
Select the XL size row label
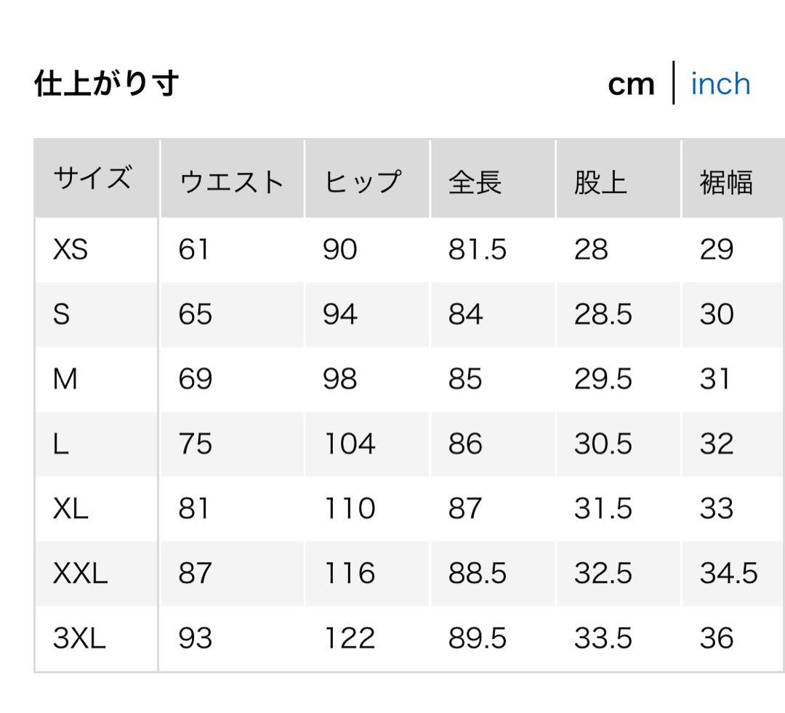click(x=71, y=509)
